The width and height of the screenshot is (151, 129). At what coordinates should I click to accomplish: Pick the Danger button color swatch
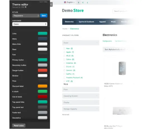(x=43, y=70)
